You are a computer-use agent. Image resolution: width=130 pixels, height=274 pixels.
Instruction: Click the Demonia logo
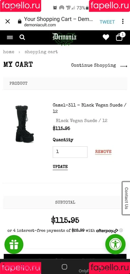(64, 37)
